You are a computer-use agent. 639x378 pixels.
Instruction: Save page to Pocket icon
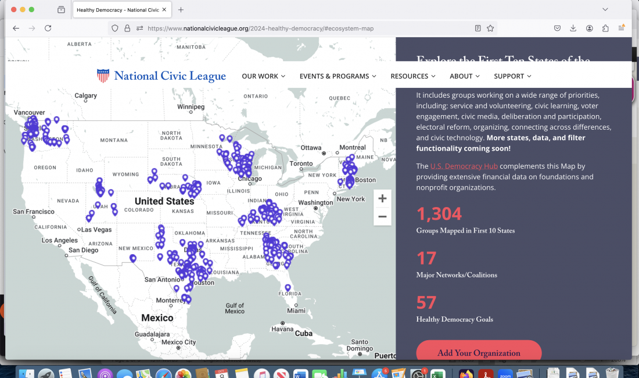(x=557, y=28)
